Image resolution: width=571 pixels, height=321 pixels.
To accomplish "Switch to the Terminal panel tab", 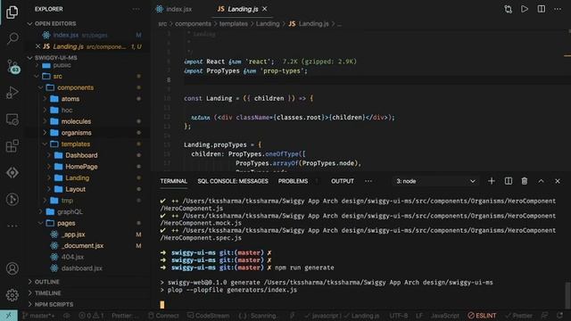I will coord(174,181).
